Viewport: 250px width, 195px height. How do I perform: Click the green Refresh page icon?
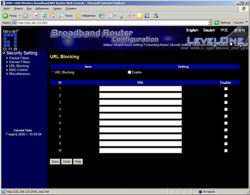click(x=45, y=15)
